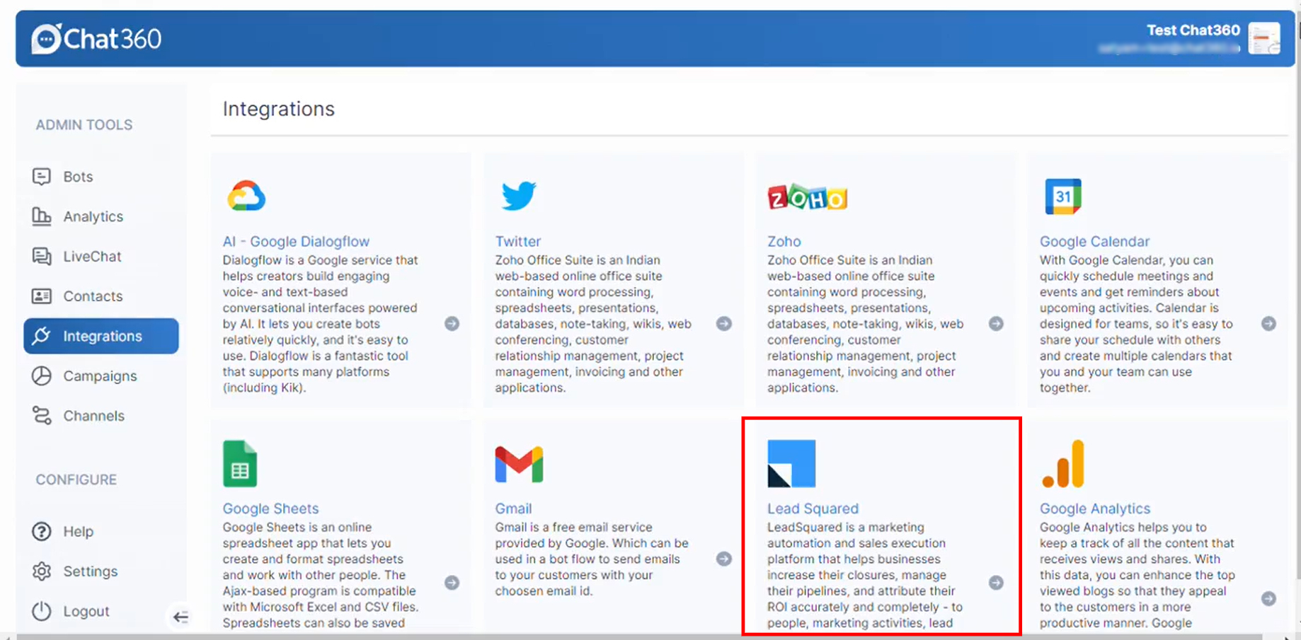Click the ADMIN TOOLS section label
The image size is (1301, 640).
click(x=84, y=125)
